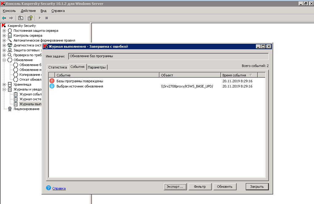Collapse the Журналы и уведомления node

pos(4,89)
